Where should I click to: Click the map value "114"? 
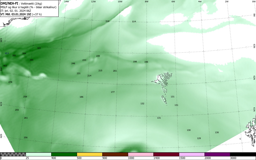click(x=134, y=21)
